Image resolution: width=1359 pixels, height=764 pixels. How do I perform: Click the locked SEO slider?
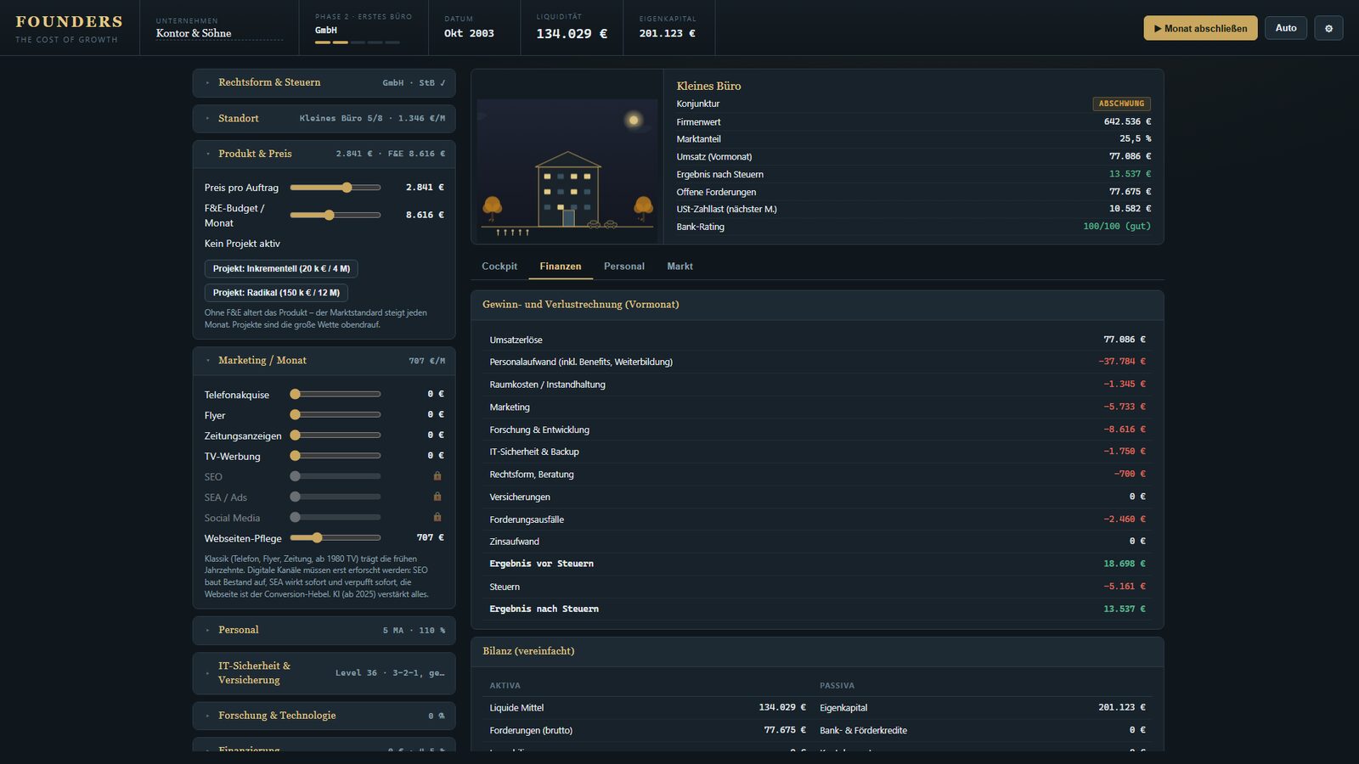336,477
